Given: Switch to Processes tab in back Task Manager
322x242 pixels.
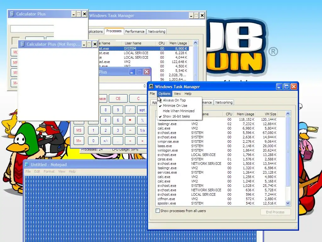Looking at the screenshot, I should (x=114, y=31).
